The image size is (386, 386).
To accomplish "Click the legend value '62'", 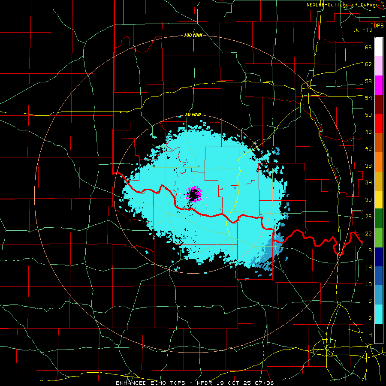I will (368, 64).
